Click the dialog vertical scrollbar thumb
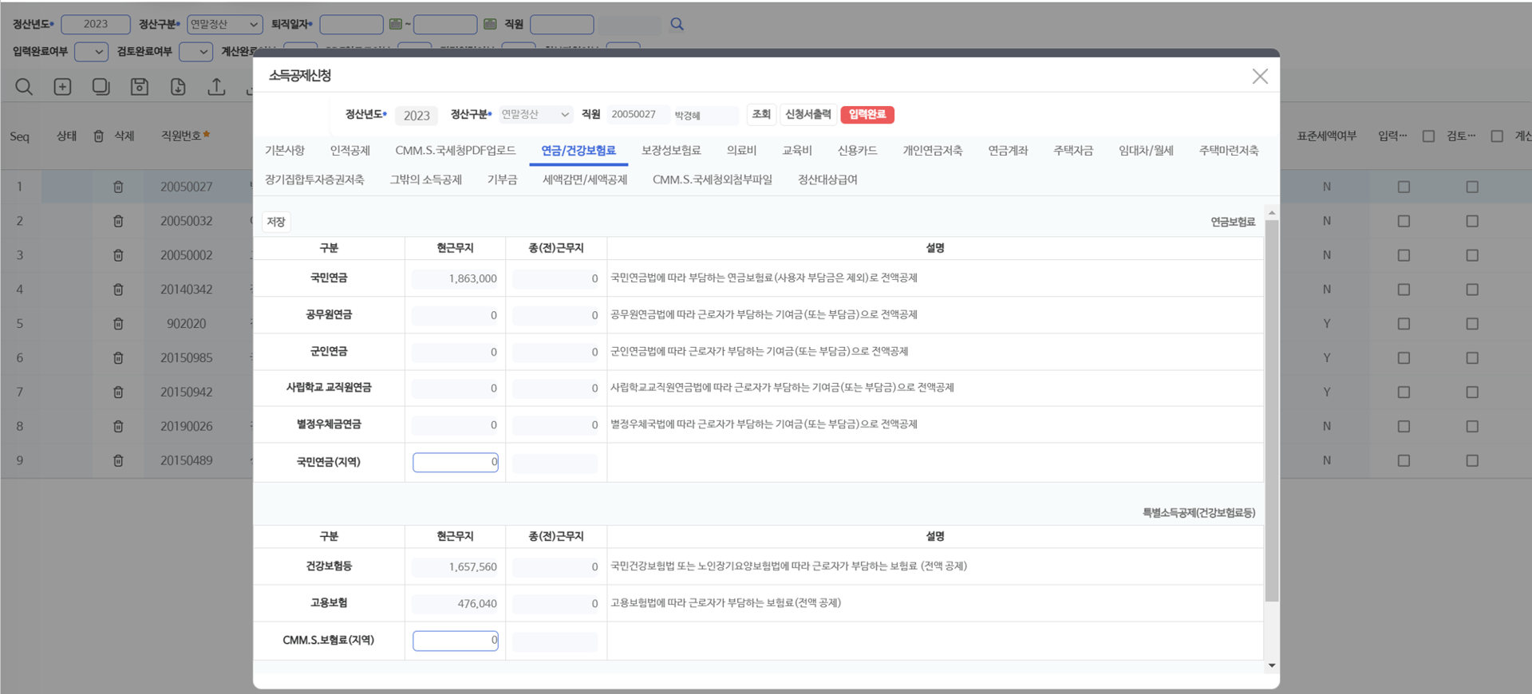 pyautogui.click(x=1272, y=411)
